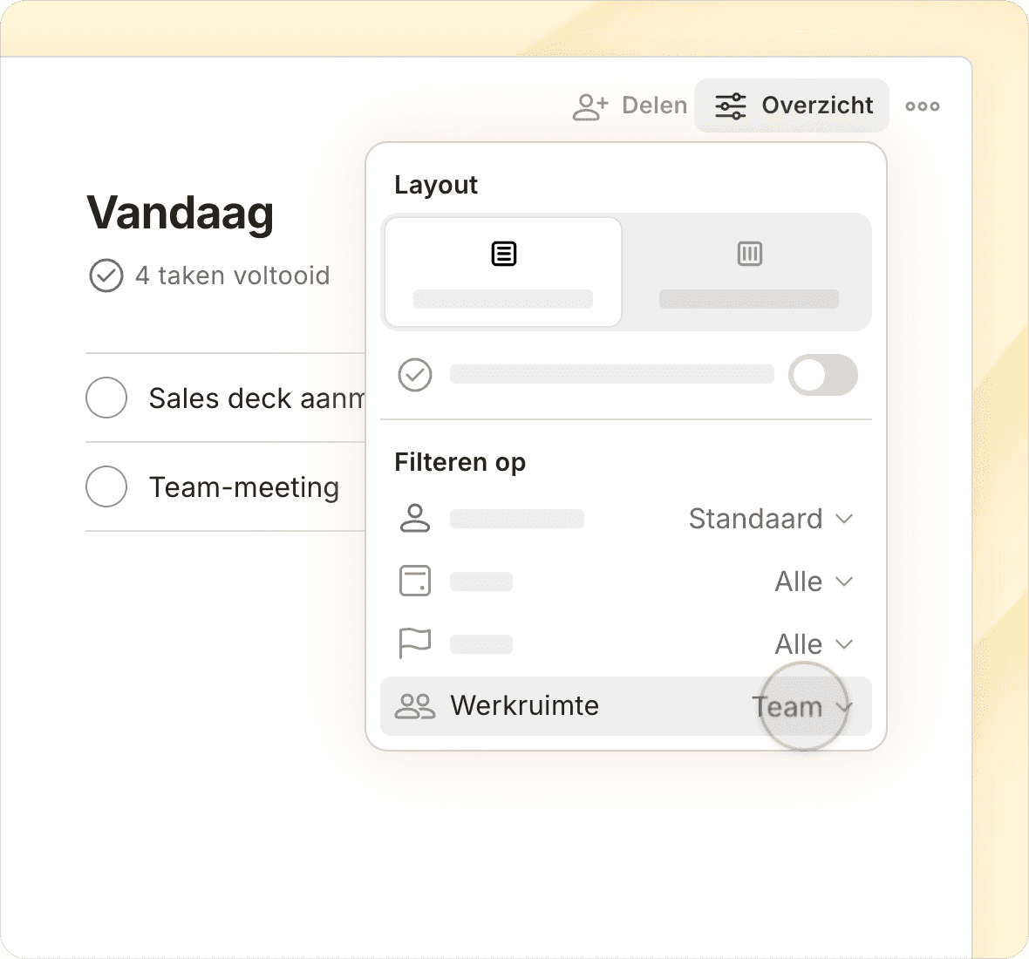Viewport: 1029px width, 959px height.
Task: Click the calendar date filter icon
Action: click(x=415, y=582)
